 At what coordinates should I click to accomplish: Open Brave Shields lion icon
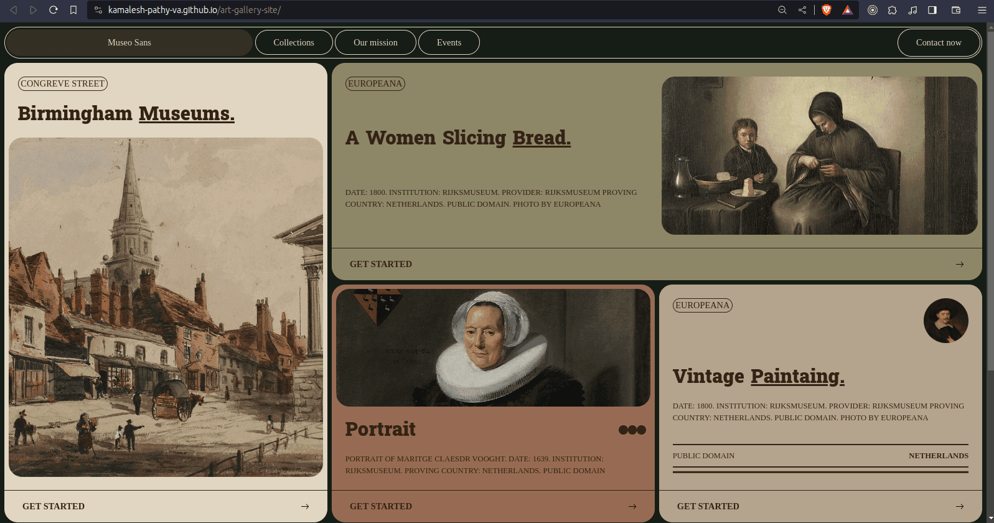[827, 10]
